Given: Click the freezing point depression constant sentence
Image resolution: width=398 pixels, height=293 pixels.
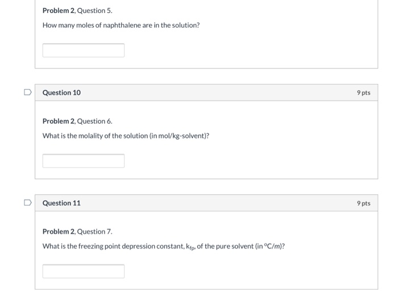Looking at the screenshot, I should tap(164, 246).
